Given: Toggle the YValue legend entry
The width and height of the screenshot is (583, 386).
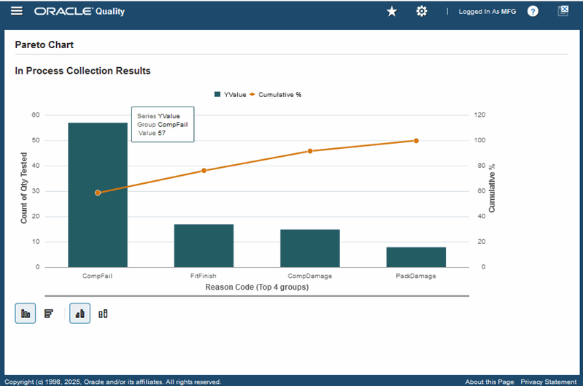Looking at the screenshot, I should [x=231, y=94].
